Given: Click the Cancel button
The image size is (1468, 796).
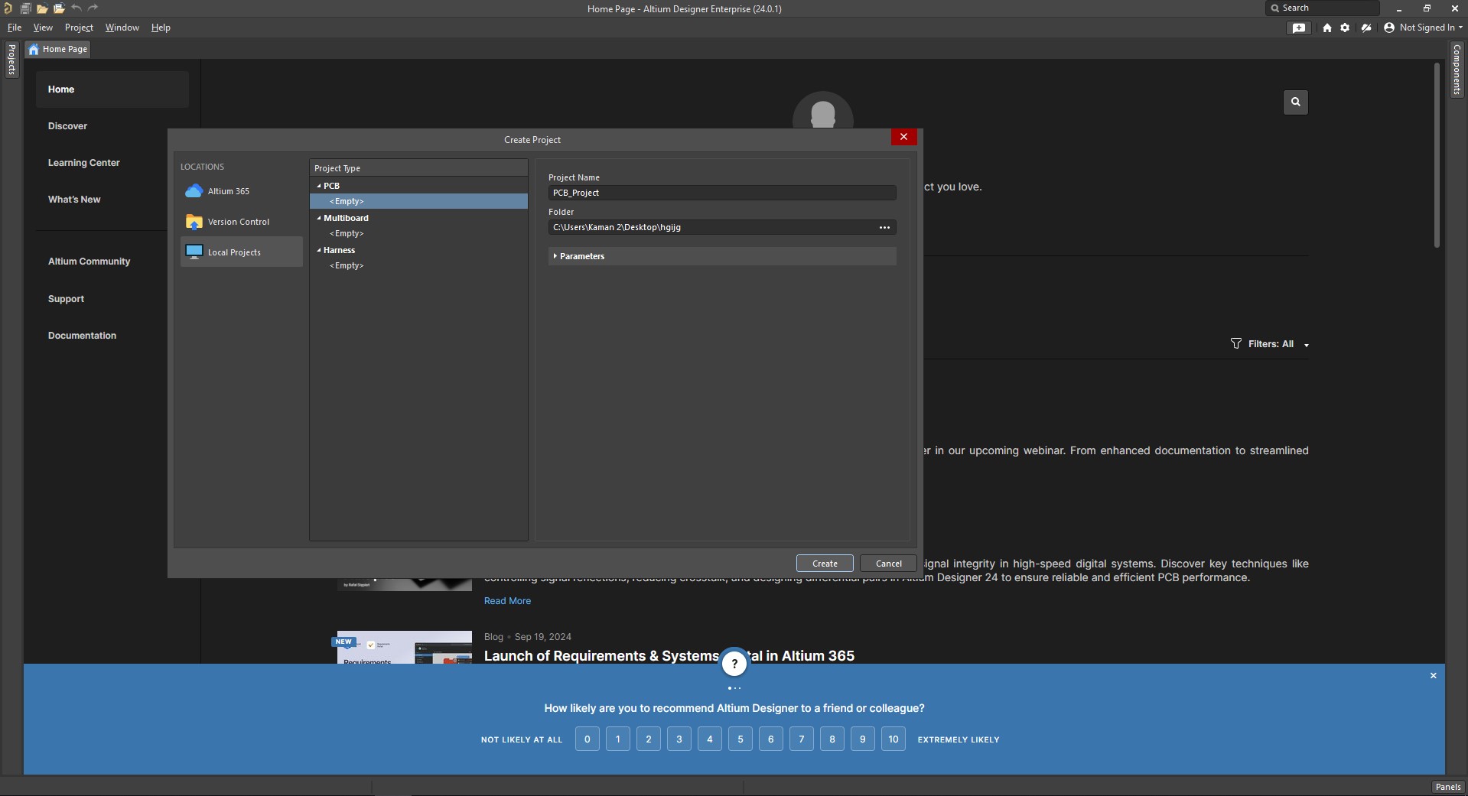Looking at the screenshot, I should (x=889, y=564).
